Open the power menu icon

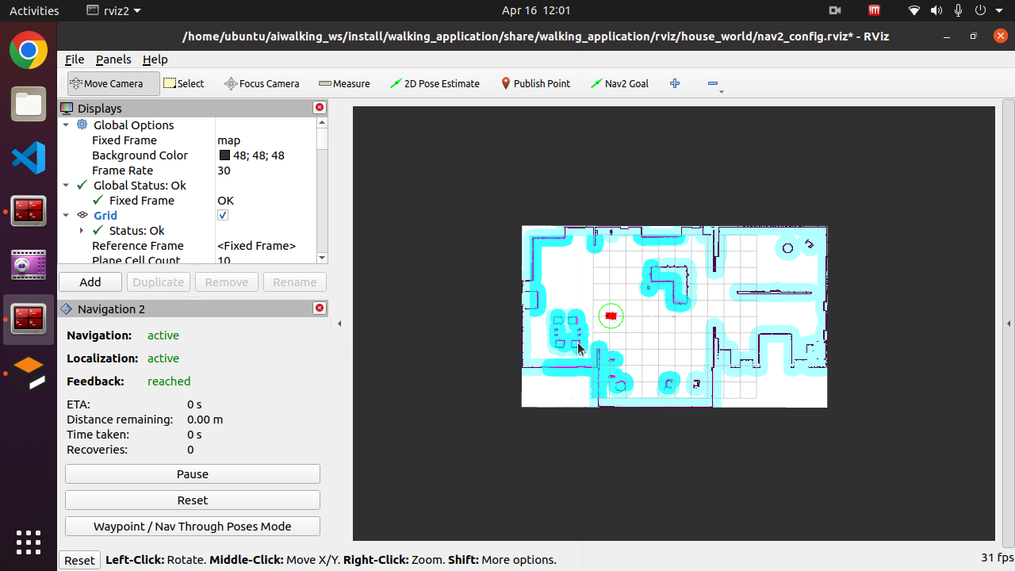pyautogui.click(x=981, y=10)
